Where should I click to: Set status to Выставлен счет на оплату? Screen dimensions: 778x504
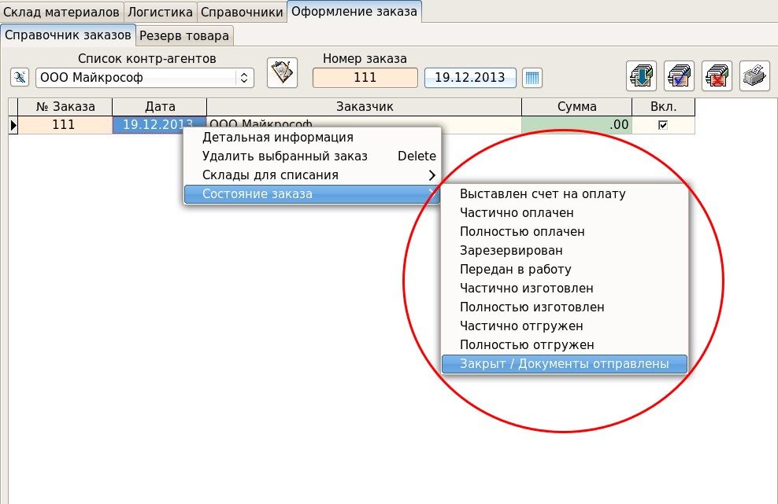pyautogui.click(x=565, y=193)
